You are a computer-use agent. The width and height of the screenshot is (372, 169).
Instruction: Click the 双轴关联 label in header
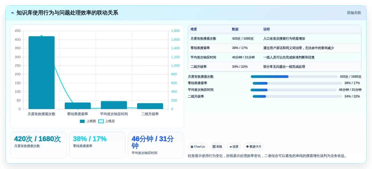tap(354, 13)
